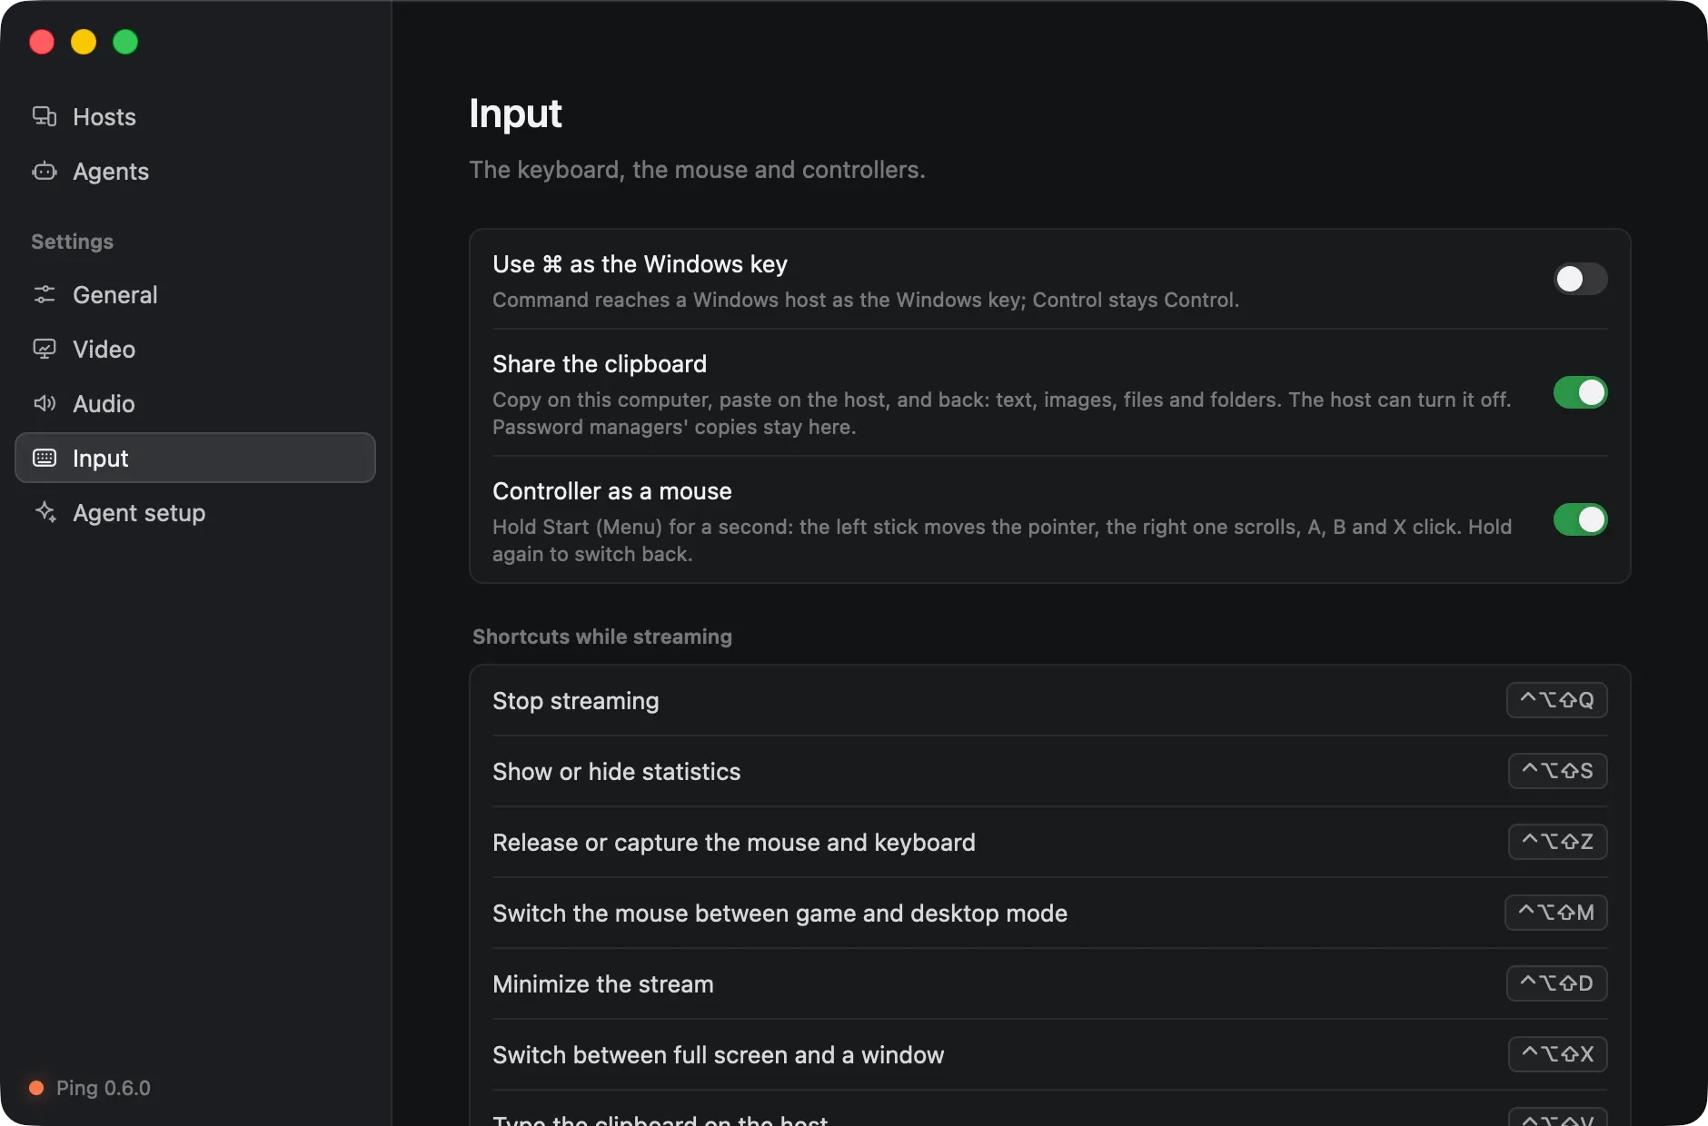The height and width of the screenshot is (1126, 1708).
Task: Click the Video display icon
Action: (x=45, y=349)
